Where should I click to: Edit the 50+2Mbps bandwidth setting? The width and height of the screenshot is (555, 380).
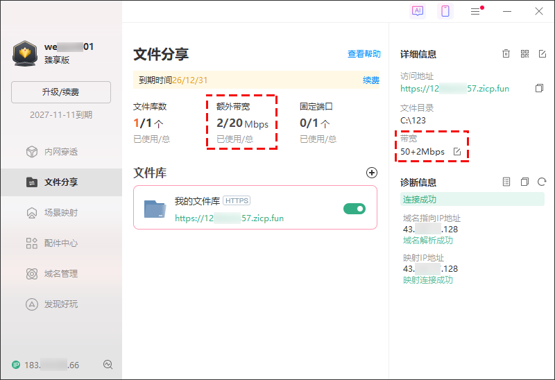457,152
